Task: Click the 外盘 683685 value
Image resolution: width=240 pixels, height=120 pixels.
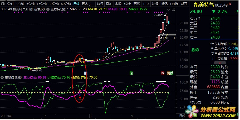Action: click(213, 87)
